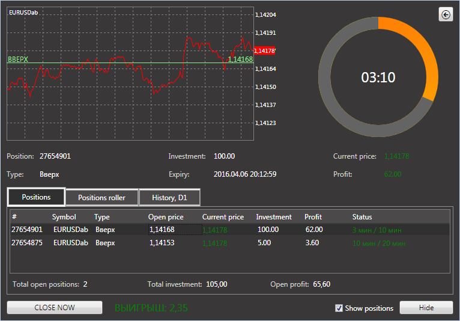Sort by Current price column header
The height and width of the screenshot is (321, 460).
click(x=223, y=217)
